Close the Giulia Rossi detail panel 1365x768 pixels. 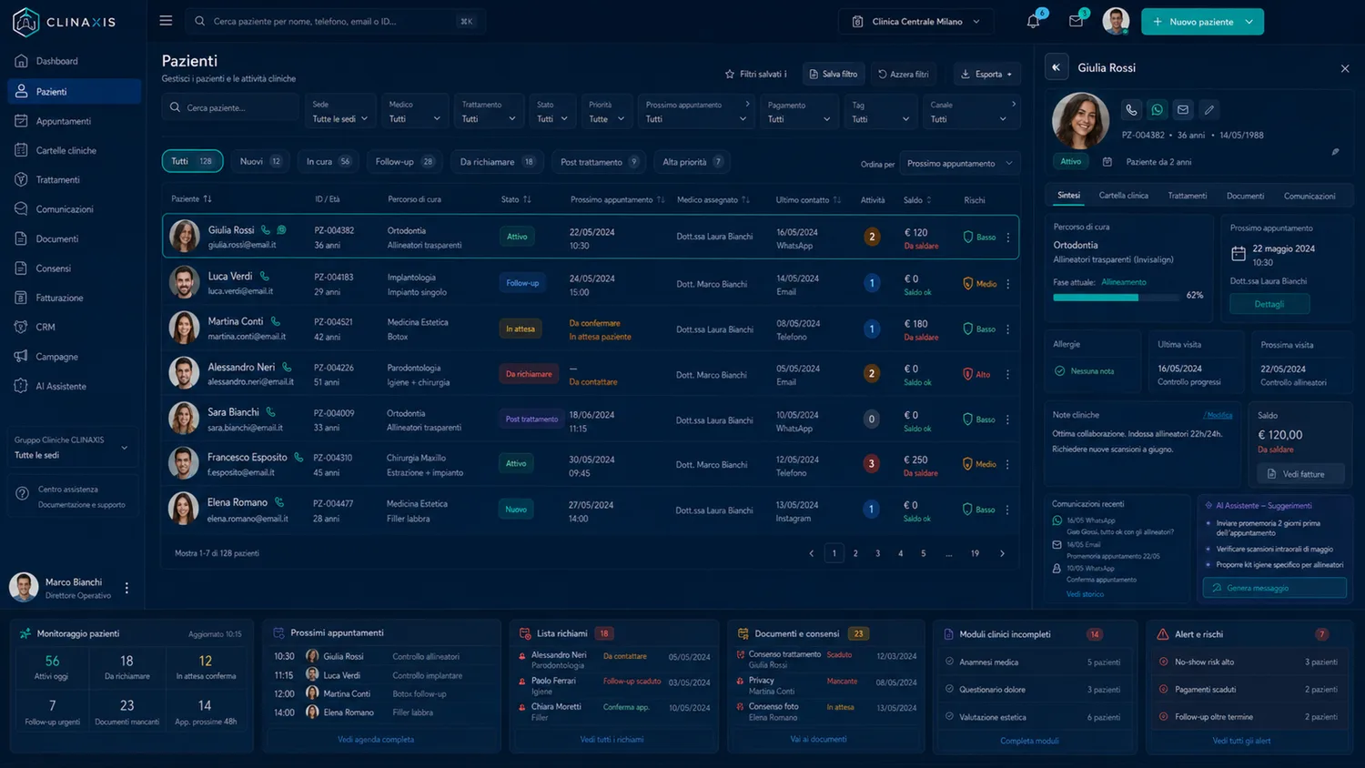coord(1345,68)
